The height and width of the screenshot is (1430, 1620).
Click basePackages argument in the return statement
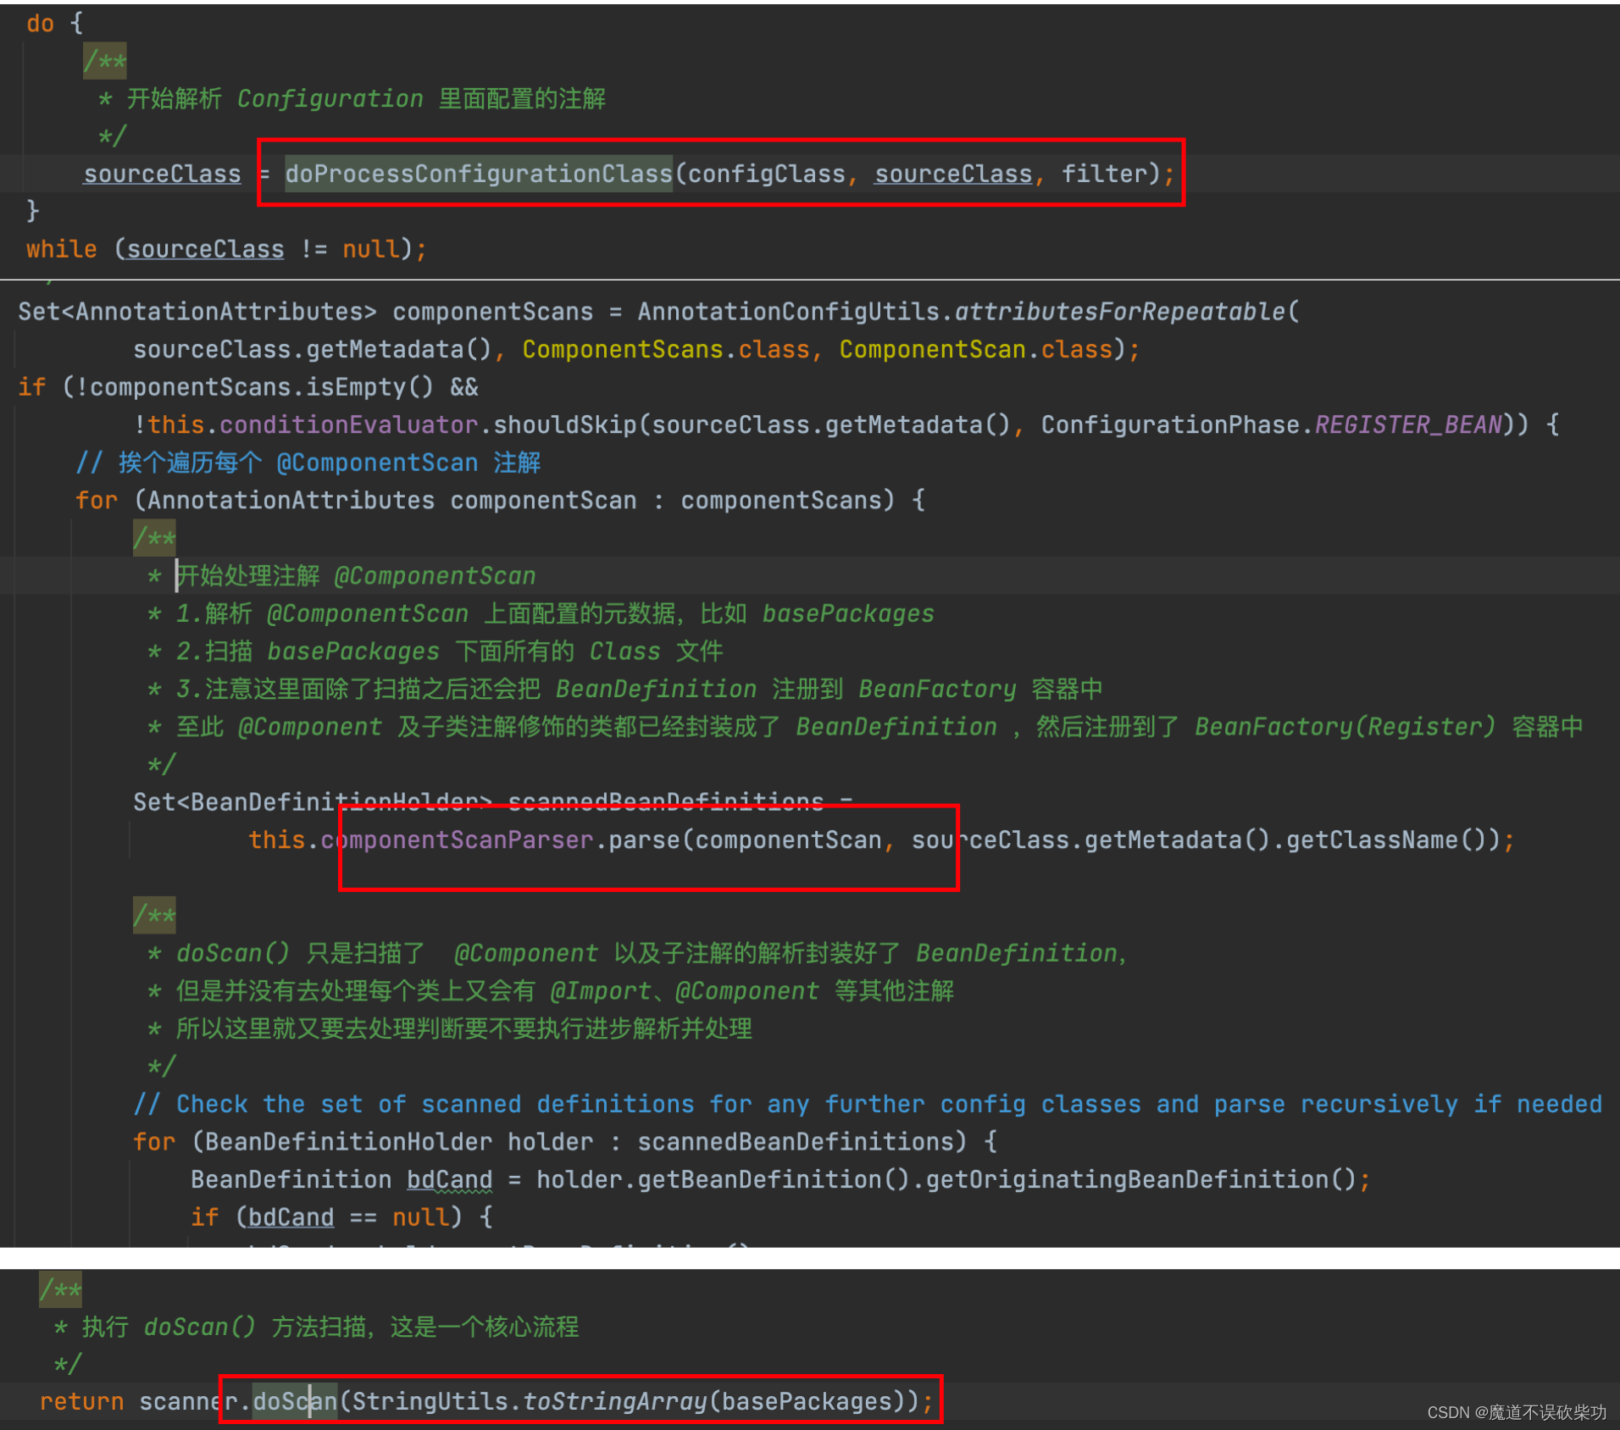coord(807,1401)
